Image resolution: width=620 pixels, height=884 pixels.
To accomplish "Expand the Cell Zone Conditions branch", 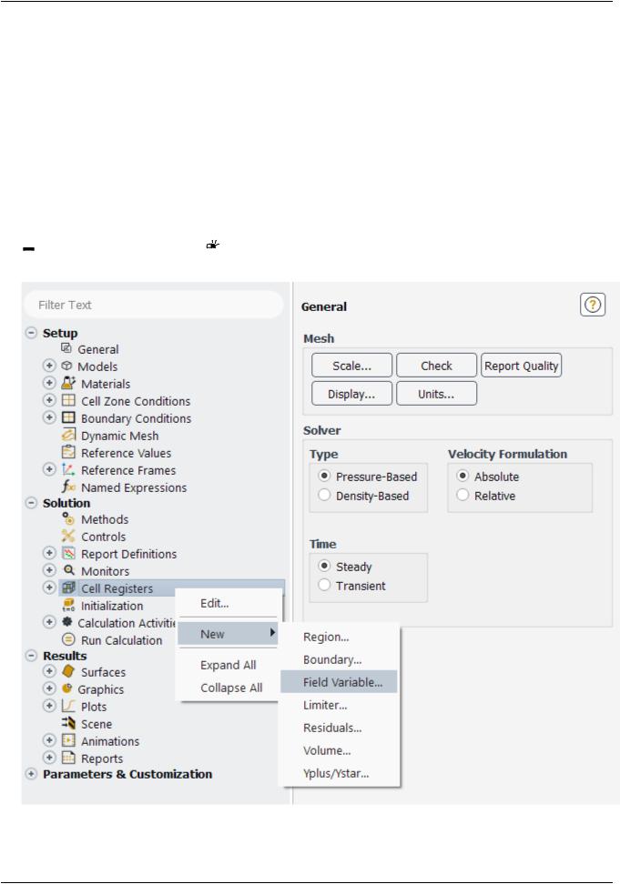I will (50, 400).
